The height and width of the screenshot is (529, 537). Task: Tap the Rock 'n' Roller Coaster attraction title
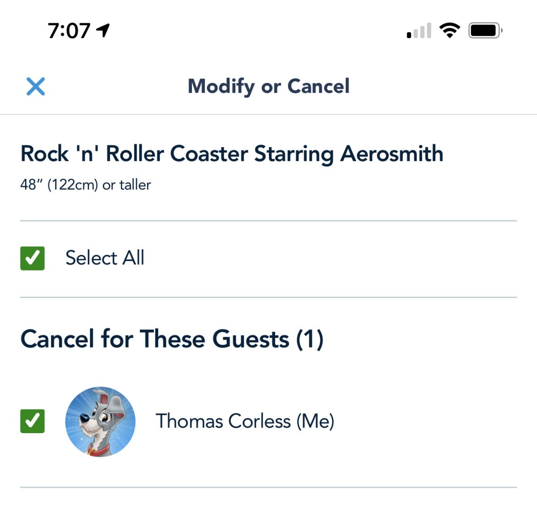point(232,154)
